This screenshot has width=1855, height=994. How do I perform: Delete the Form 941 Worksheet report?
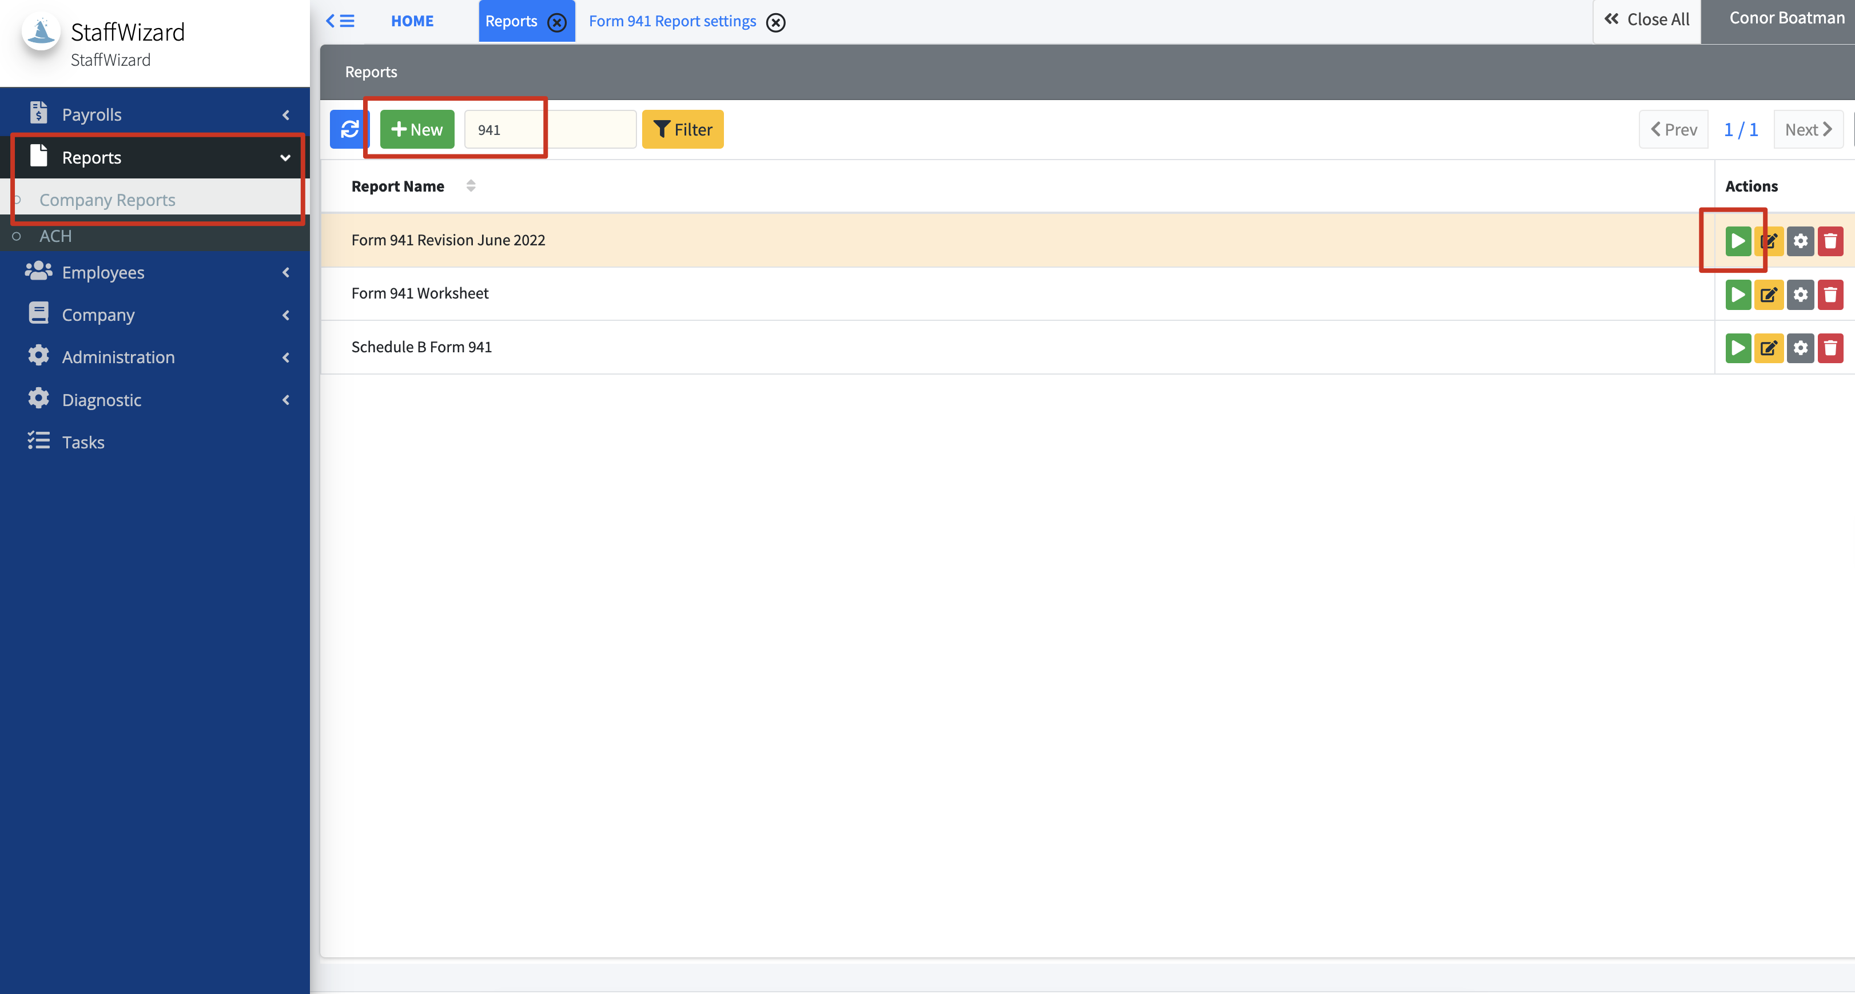(1830, 295)
